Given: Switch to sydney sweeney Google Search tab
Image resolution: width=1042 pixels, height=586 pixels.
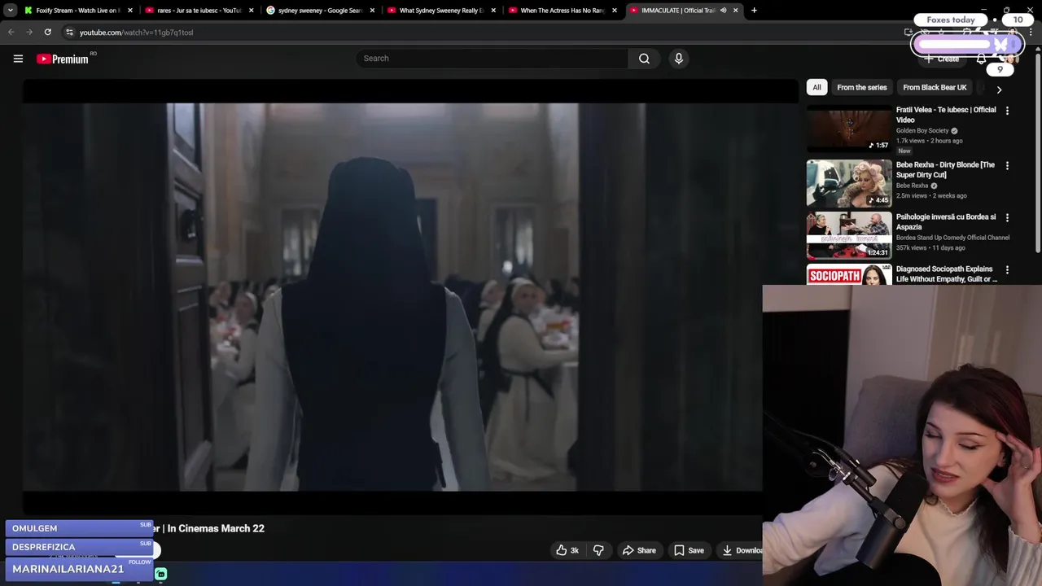Looking at the screenshot, I should click(x=320, y=11).
